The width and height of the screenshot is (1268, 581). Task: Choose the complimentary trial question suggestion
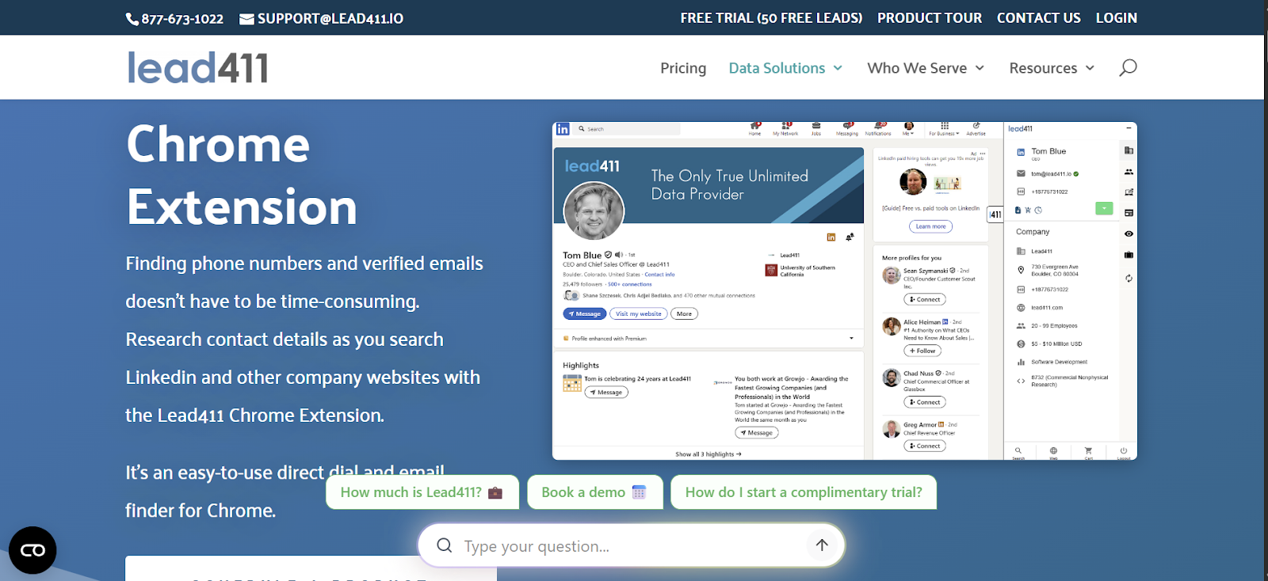point(804,492)
